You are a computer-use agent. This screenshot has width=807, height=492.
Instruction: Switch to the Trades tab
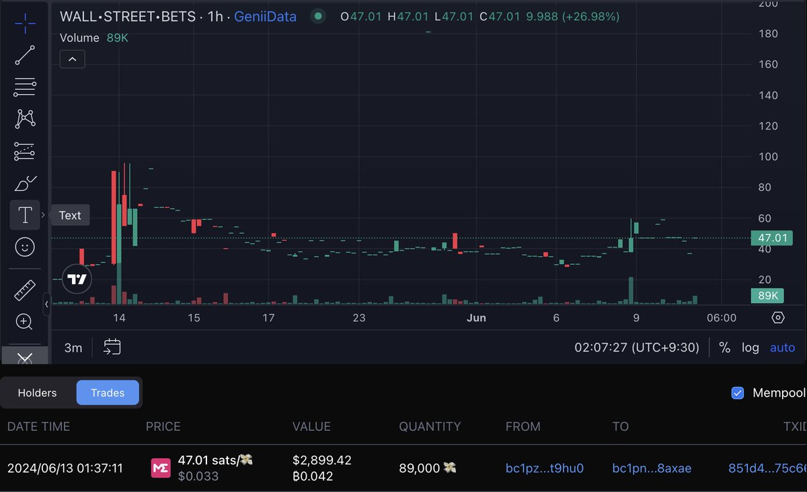click(108, 393)
